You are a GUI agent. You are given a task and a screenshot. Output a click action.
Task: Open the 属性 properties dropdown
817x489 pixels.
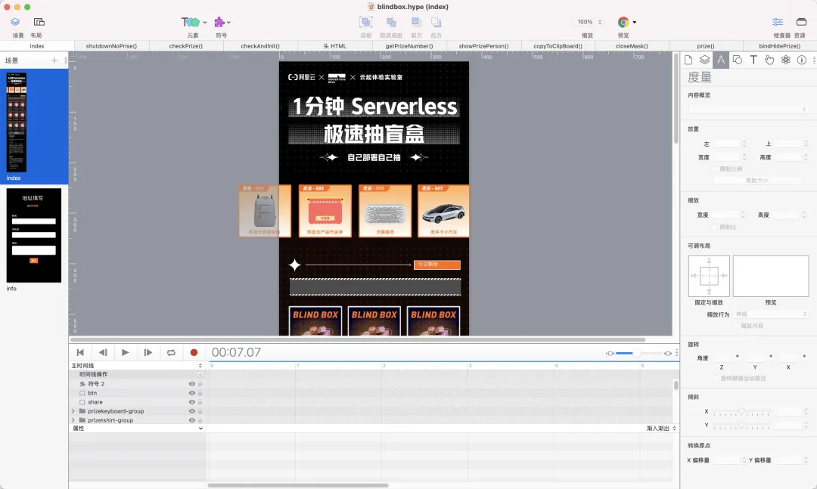138,429
